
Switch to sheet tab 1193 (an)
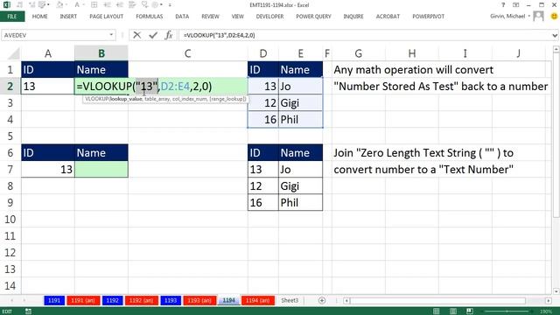pos(199,301)
